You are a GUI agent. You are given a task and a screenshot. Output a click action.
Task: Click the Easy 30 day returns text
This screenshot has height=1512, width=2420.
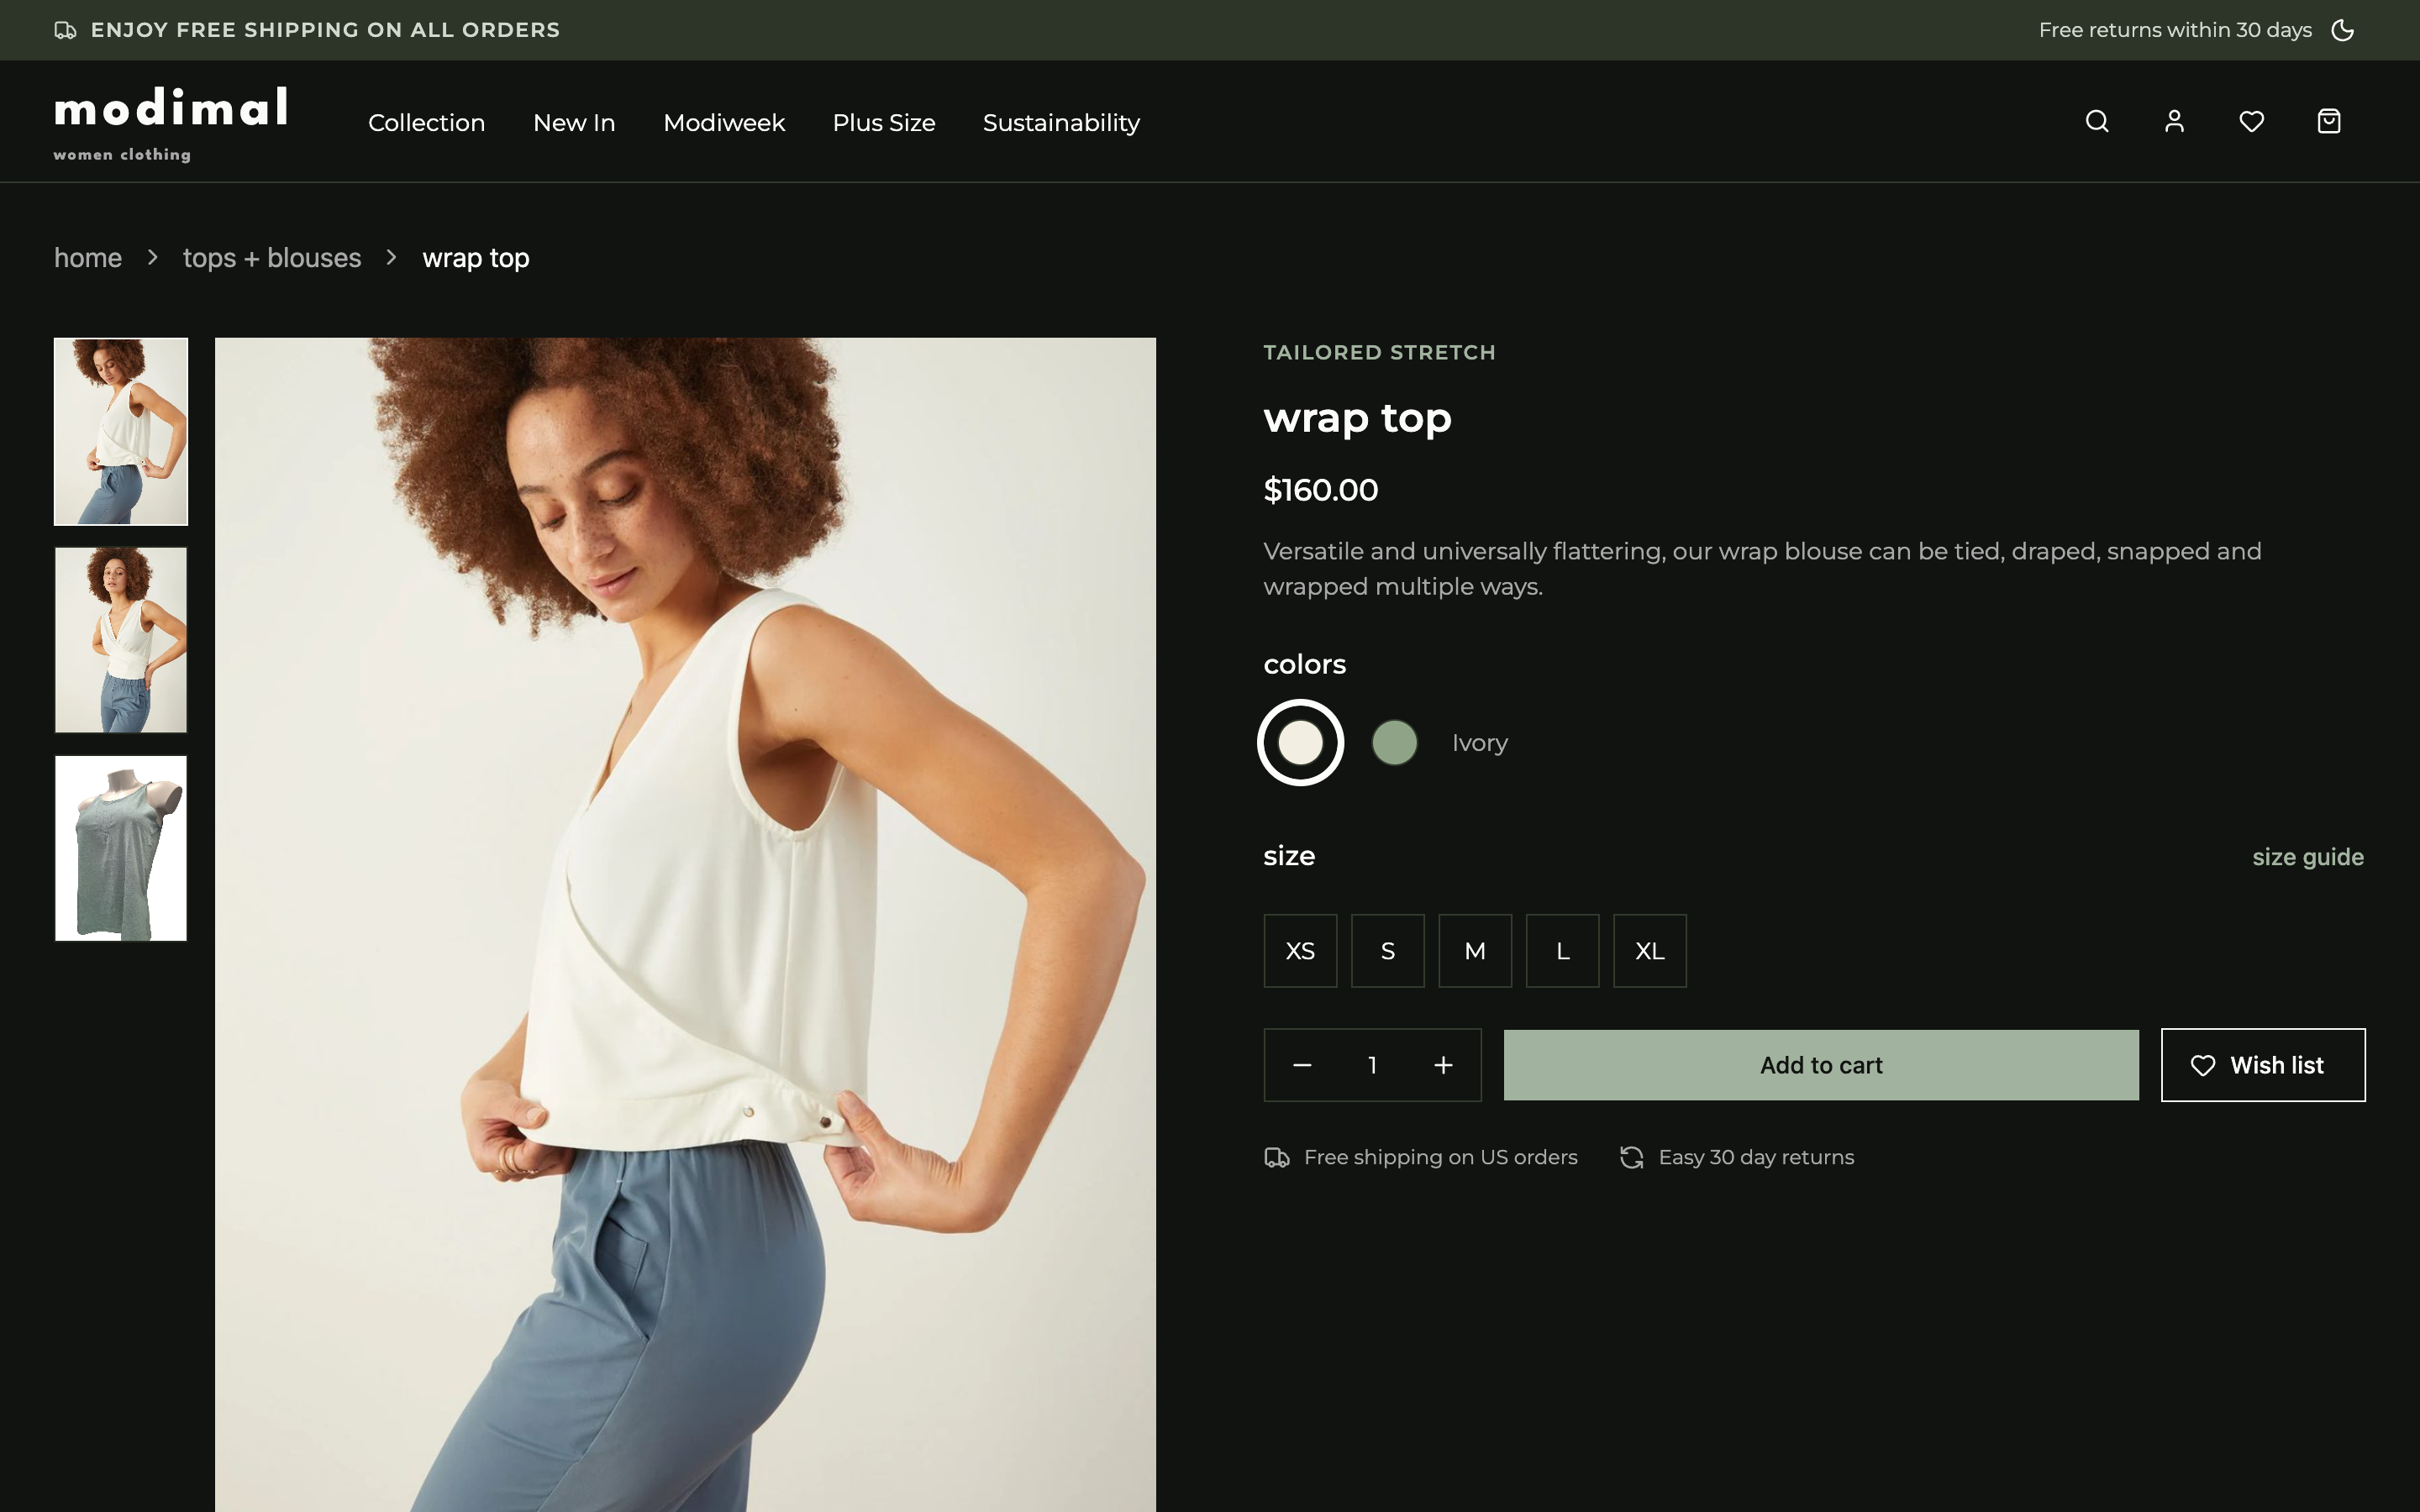1756,1157
